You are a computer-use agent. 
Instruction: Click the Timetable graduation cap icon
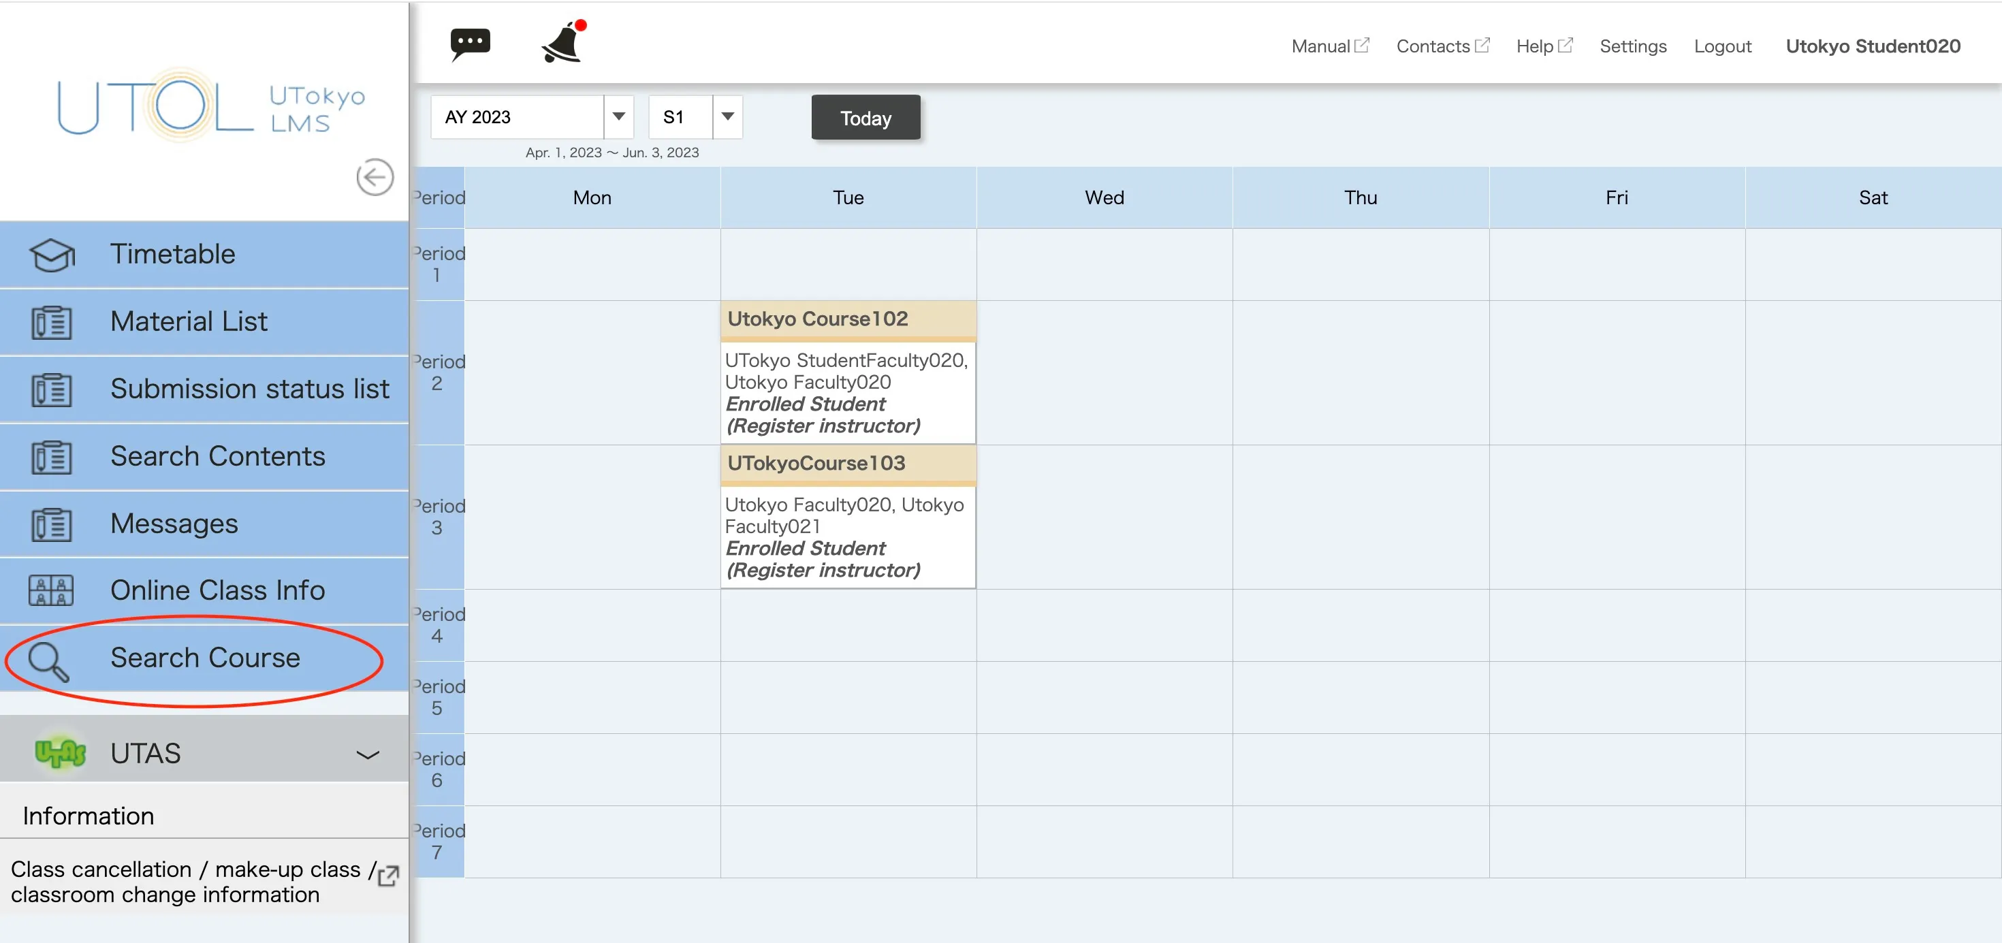click(51, 255)
